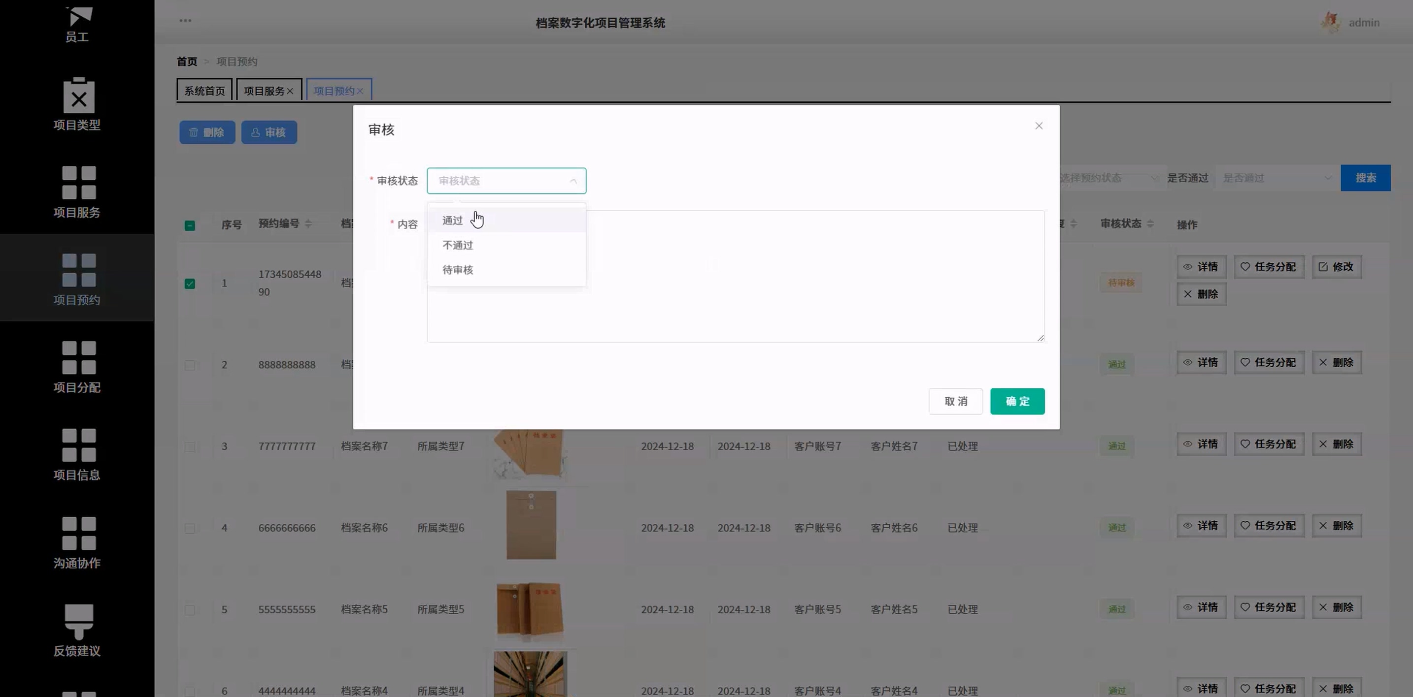
Task: Open 反馈建议 brush icon in sidebar
Action: point(78,621)
